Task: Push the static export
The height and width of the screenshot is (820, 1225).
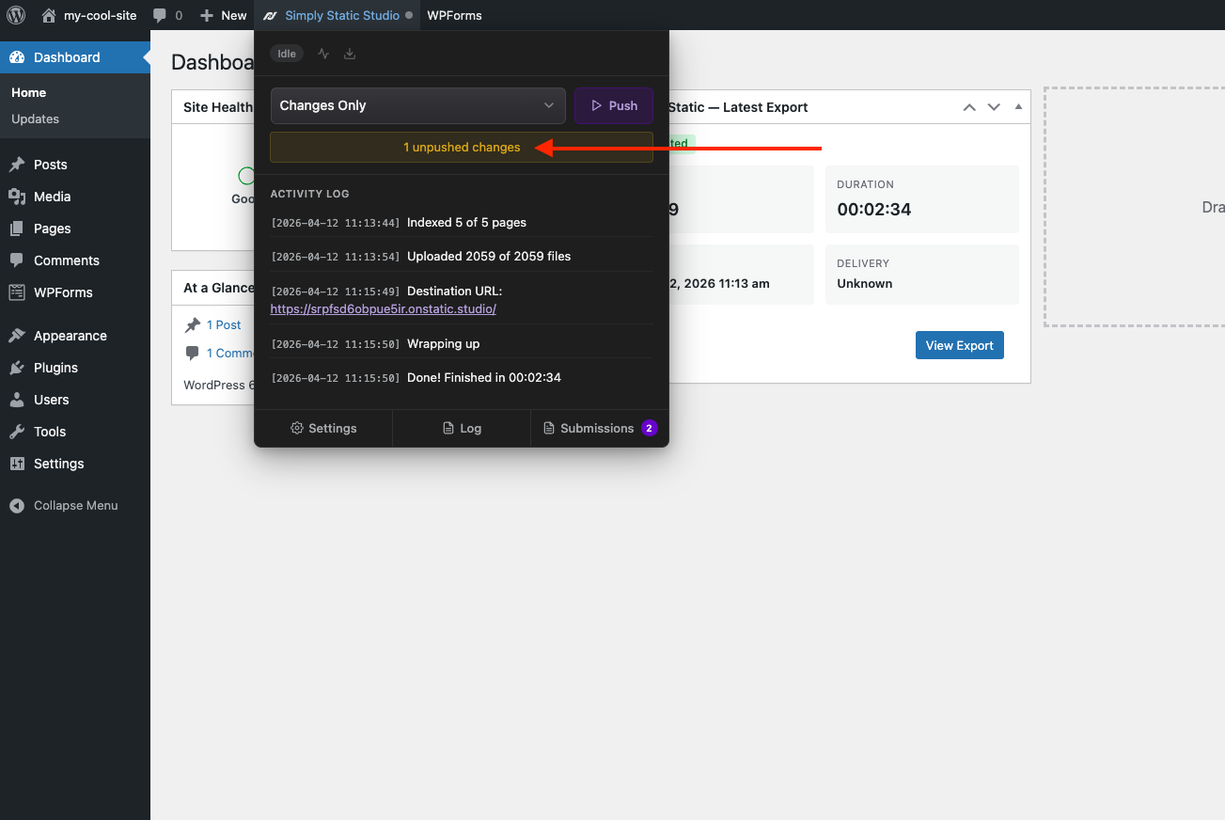Action: [x=614, y=105]
